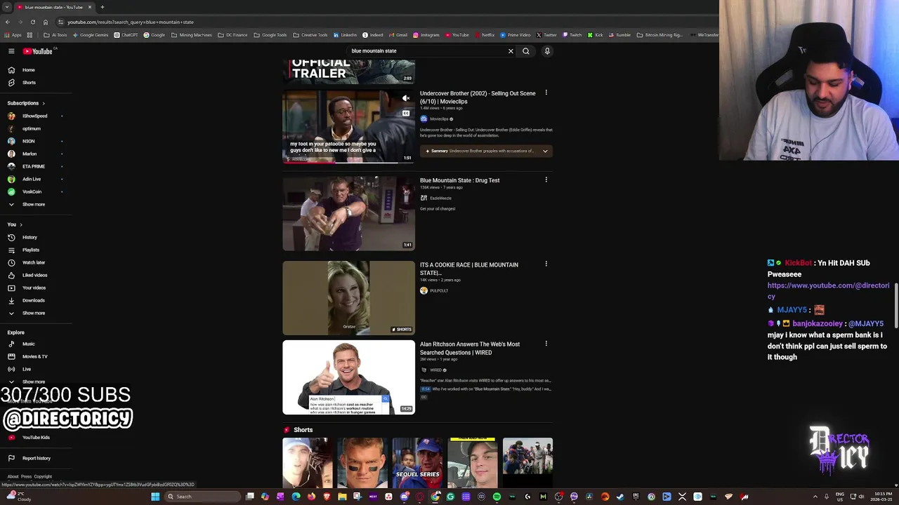Open the WIRED channel link
Screen dimensions: 899x505
coord(435,370)
